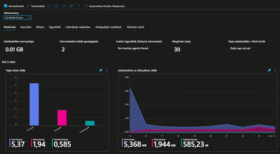Open the Adatgyűjtési szabályok tab

pos(108,27)
